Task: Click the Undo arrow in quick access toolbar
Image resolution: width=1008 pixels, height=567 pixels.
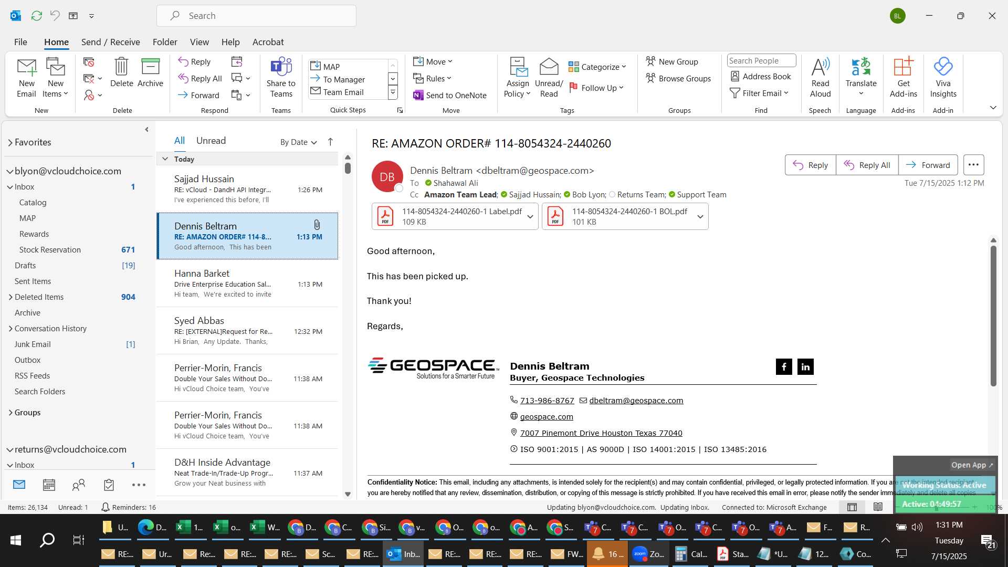Action: [x=55, y=16]
